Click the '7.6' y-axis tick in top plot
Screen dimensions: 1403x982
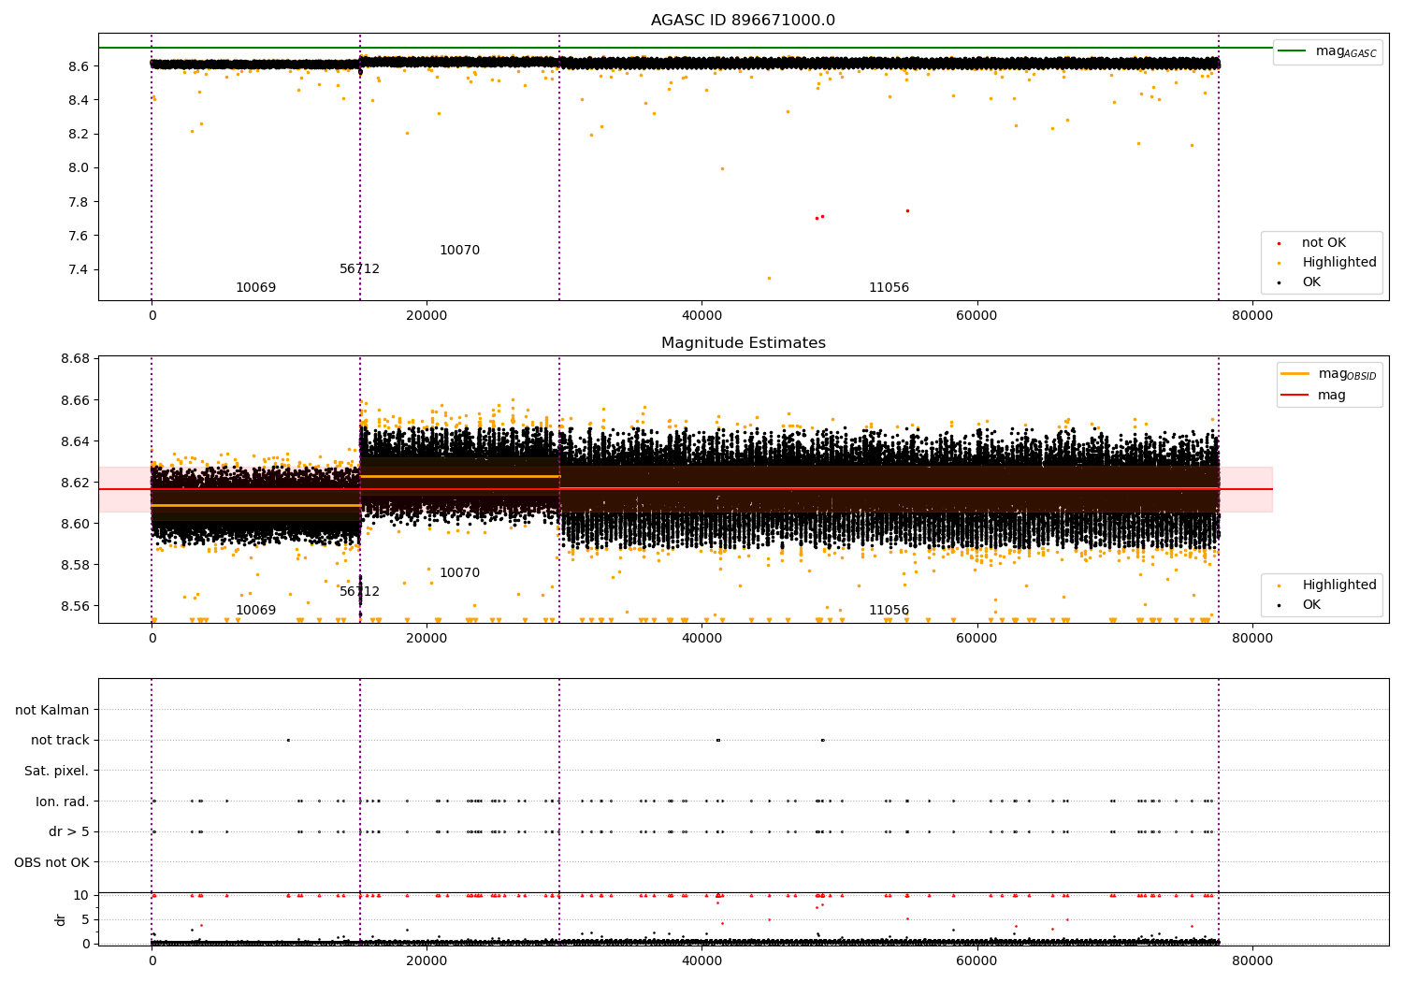click(78, 237)
